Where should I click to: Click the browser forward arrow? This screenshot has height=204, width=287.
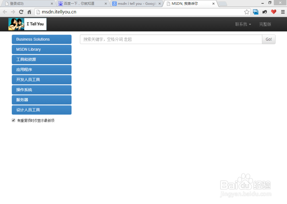tap(13, 12)
